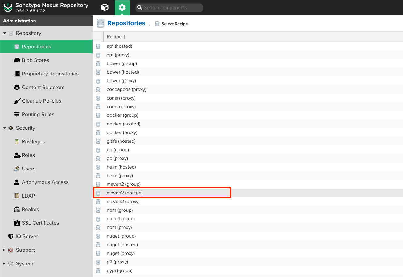Pick the bower (proxy) recipe
This screenshot has width=403, height=277.
[248, 81]
